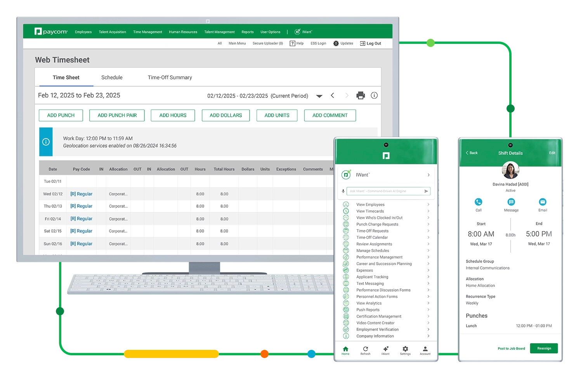Open Settings gear in mobile bottom bar
This screenshot has height=365, width=569.
405,349
